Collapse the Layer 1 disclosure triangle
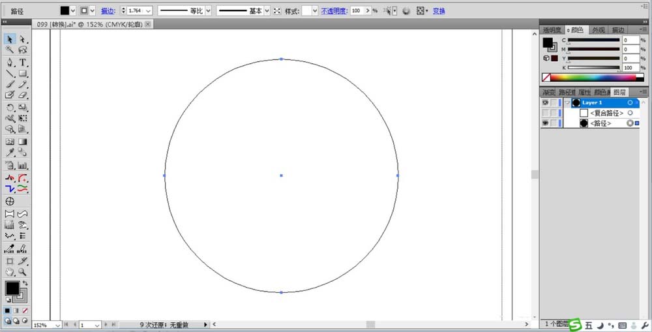The width and height of the screenshot is (652, 332). (567, 102)
